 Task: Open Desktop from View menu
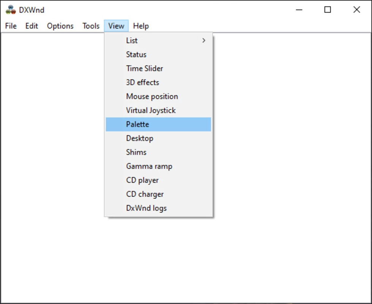(x=158, y=138)
